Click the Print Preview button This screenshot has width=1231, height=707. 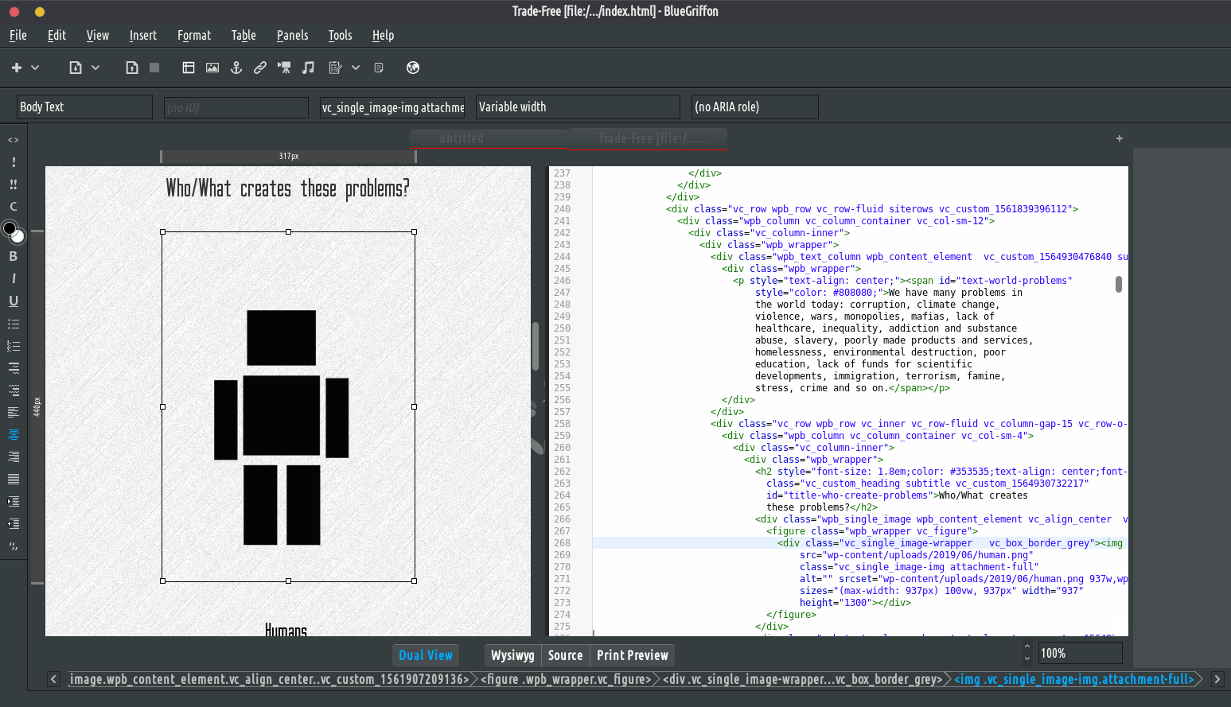[633, 655]
